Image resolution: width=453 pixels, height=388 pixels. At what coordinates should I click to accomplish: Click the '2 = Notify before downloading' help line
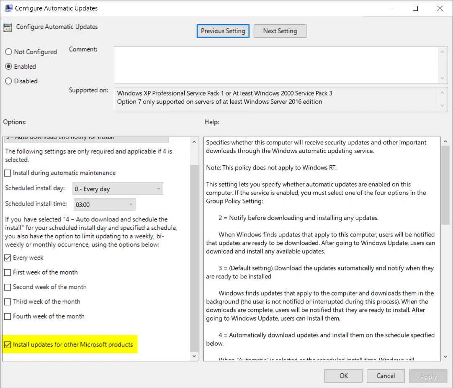pyautogui.click(x=299, y=218)
